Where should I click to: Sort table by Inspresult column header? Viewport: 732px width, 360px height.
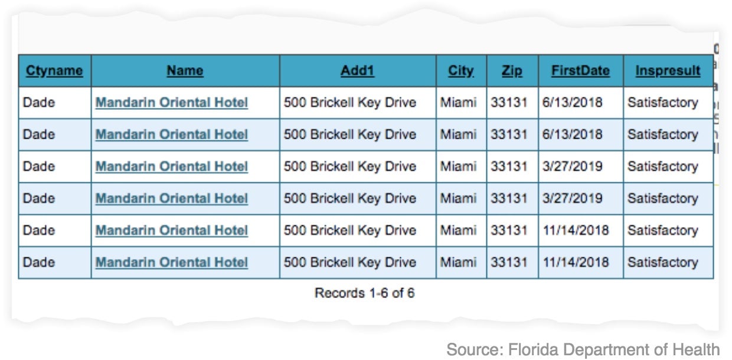pos(668,71)
